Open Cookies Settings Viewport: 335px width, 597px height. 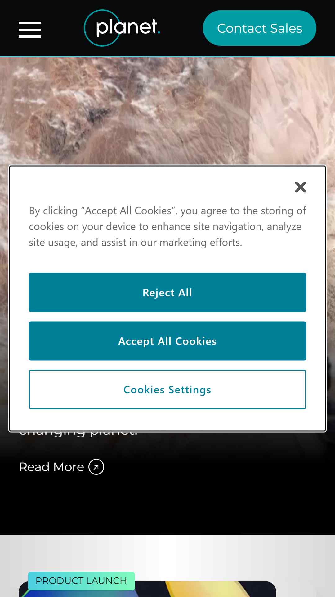pos(167,389)
